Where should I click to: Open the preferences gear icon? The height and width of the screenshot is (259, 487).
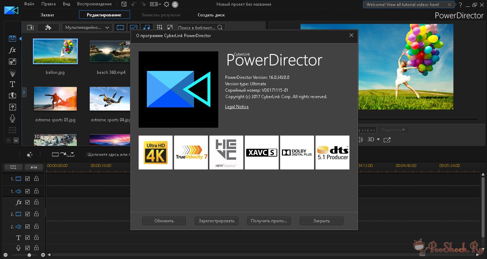point(166,5)
